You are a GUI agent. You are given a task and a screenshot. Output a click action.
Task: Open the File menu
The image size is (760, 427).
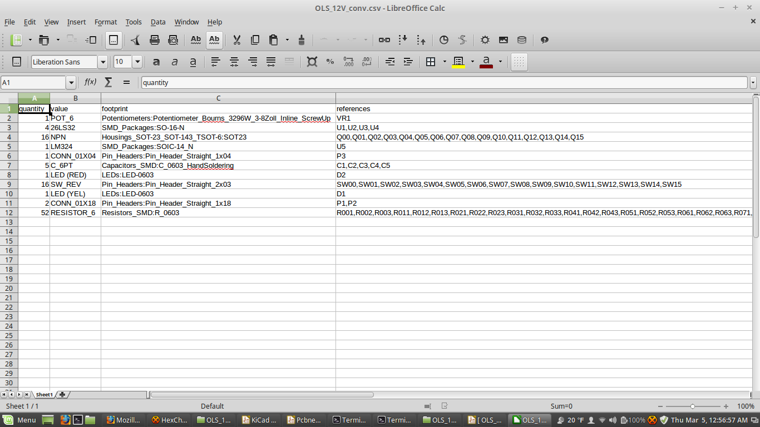point(9,22)
